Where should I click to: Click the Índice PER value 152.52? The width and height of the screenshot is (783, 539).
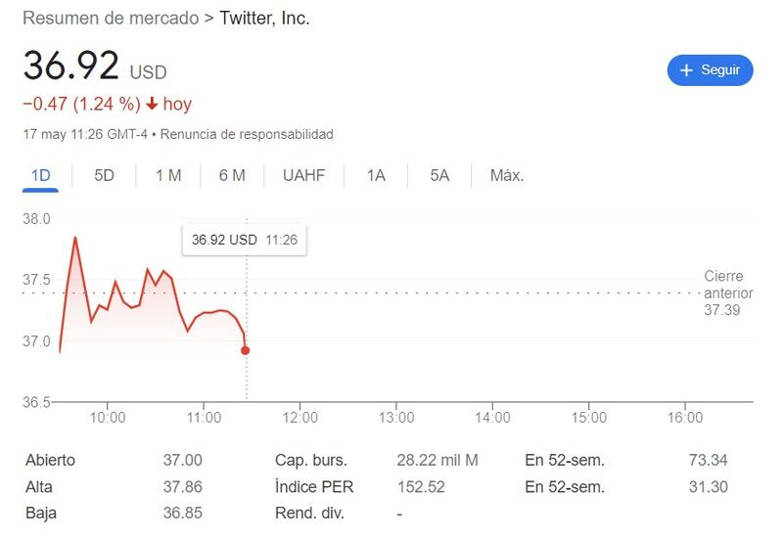click(x=421, y=486)
